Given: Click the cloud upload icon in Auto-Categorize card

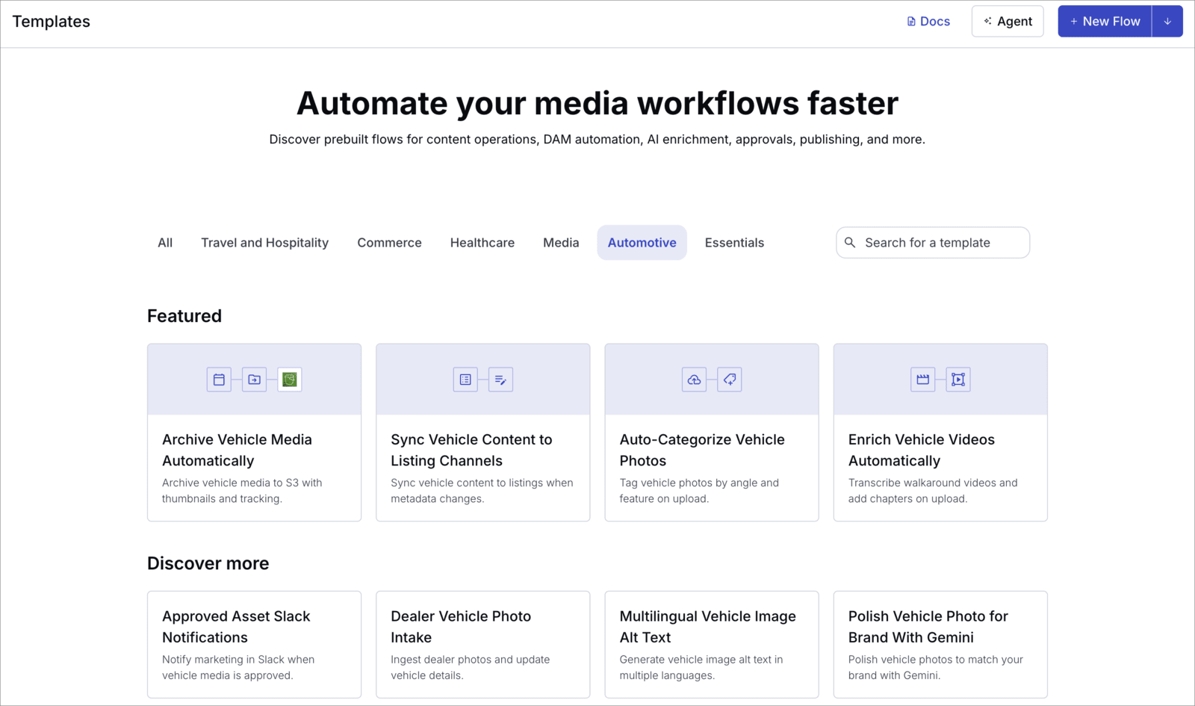Looking at the screenshot, I should pyautogui.click(x=694, y=380).
